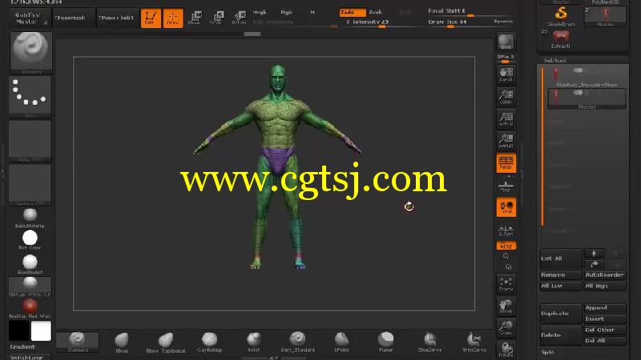Select the Dam_Standard brush
The height and width of the screenshot is (360, 641).
coord(297,342)
